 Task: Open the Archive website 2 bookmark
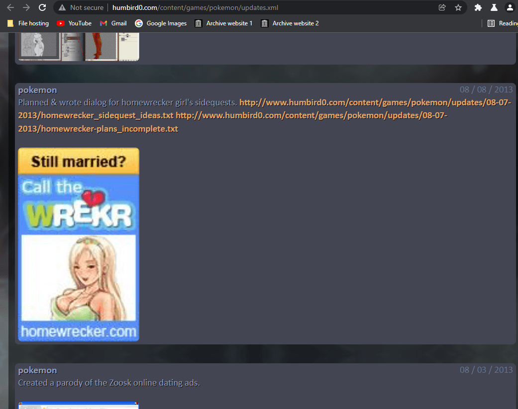pyautogui.click(x=290, y=23)
